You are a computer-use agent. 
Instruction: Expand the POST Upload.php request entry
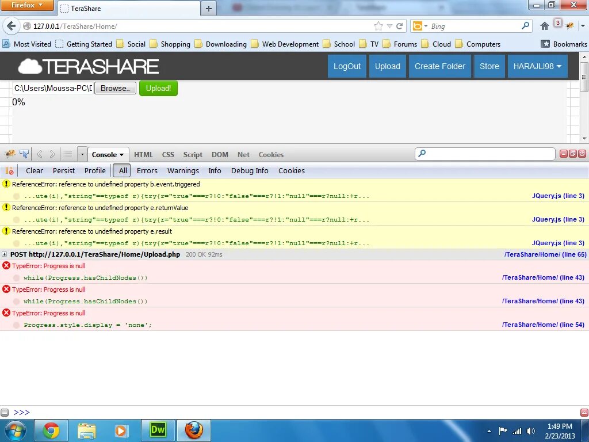pos(5,254)
